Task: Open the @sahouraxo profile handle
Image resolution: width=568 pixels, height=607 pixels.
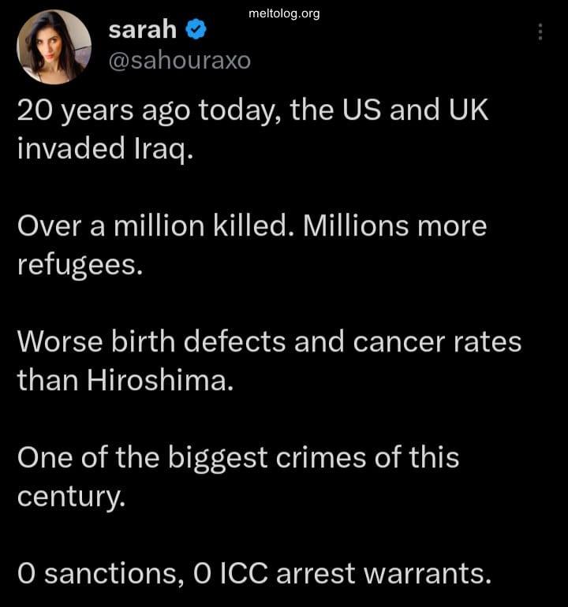Action: pyautogui.click(x=179, y=60)
